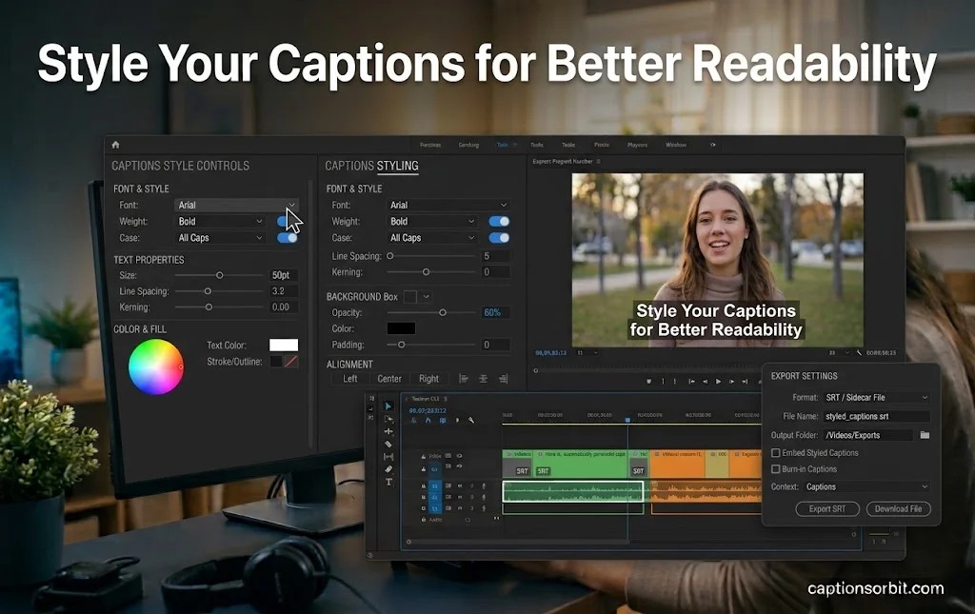Step forward one frame in preview controls
Image resolution: width=975 pixels, height=614 pixels.
coord(731,381)
